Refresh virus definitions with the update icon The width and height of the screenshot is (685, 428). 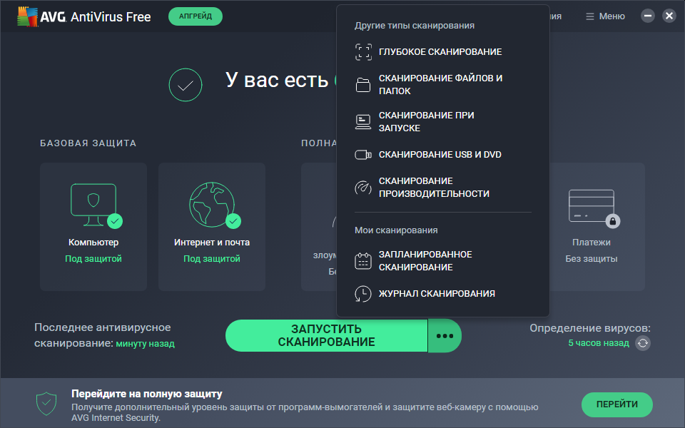tap(643, 343)
